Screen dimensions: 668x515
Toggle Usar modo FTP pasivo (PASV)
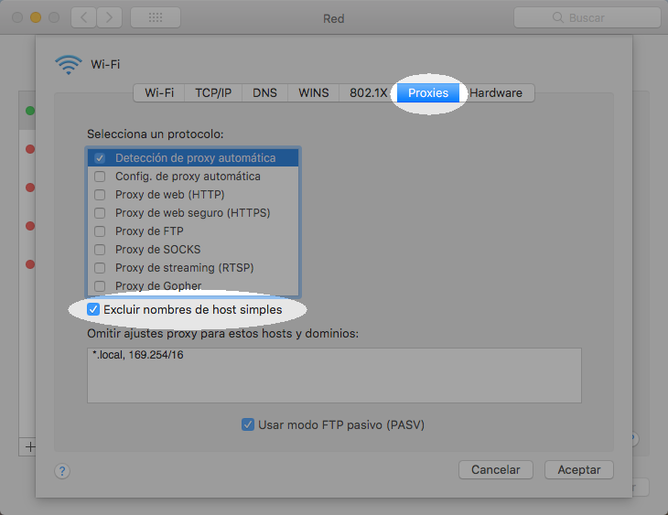(x=248, y=424)
